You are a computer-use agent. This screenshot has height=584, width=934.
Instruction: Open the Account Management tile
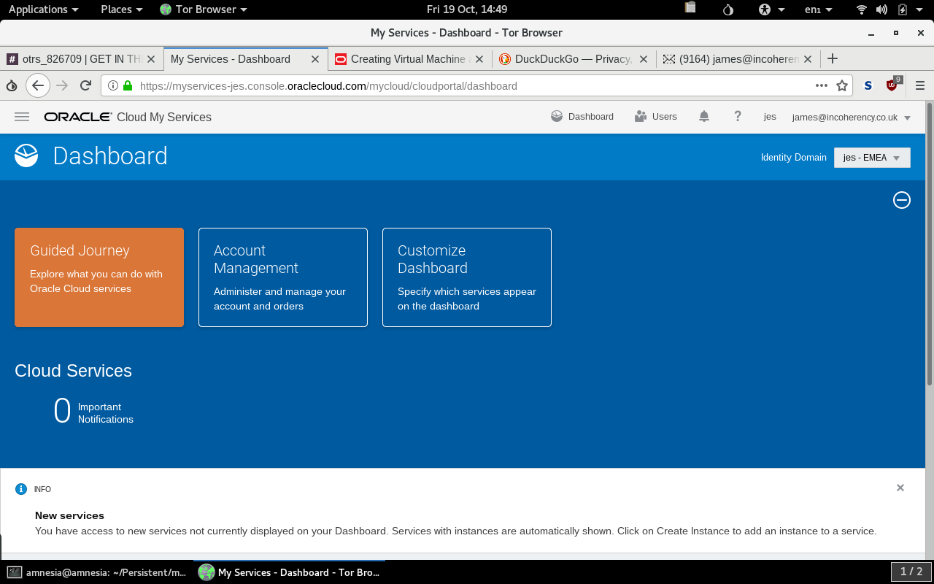click(x=283, y=277)
